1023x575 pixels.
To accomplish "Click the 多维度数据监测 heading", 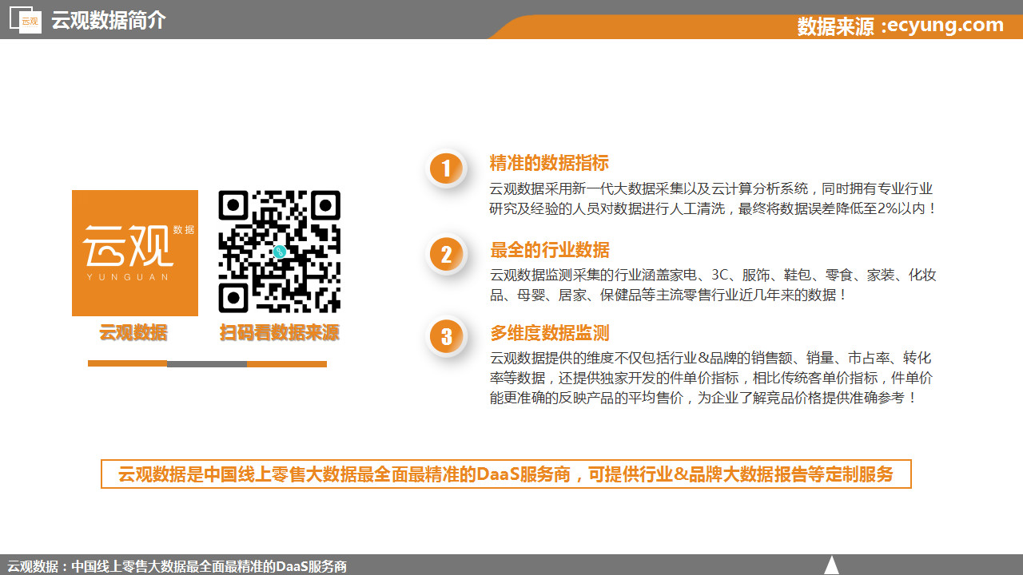I will coord(549,333).
